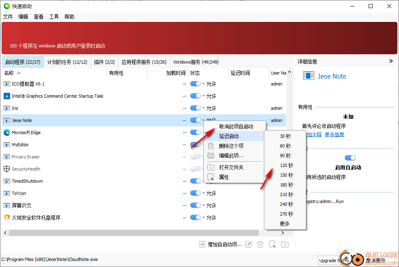Open status dropdown arrow for ToYcon
Image resolution: width=399 pixels, height=267 pixels.
click(x=204, y=193)
